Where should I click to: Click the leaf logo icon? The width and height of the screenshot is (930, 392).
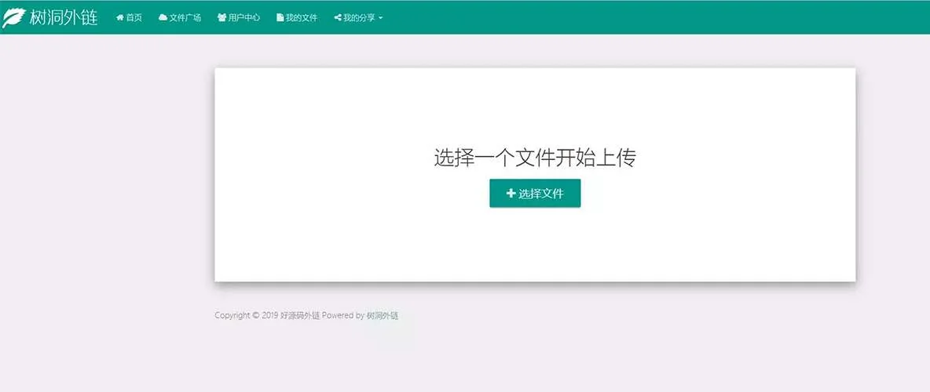pyautogui.click(x=13, y=17)
